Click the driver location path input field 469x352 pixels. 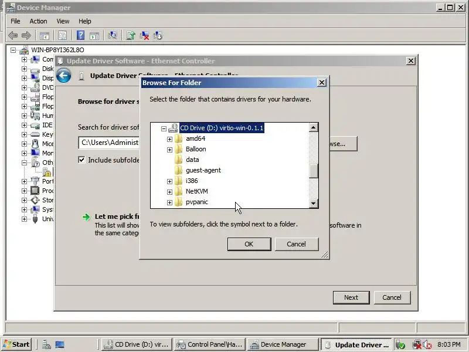pyautogui.click(x=109, y=143)
